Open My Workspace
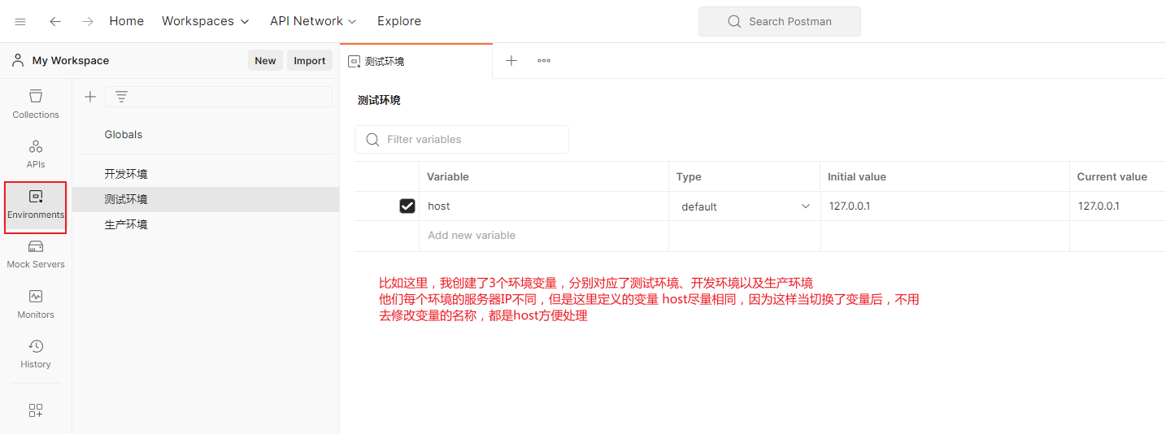 (x=70, y=60)
